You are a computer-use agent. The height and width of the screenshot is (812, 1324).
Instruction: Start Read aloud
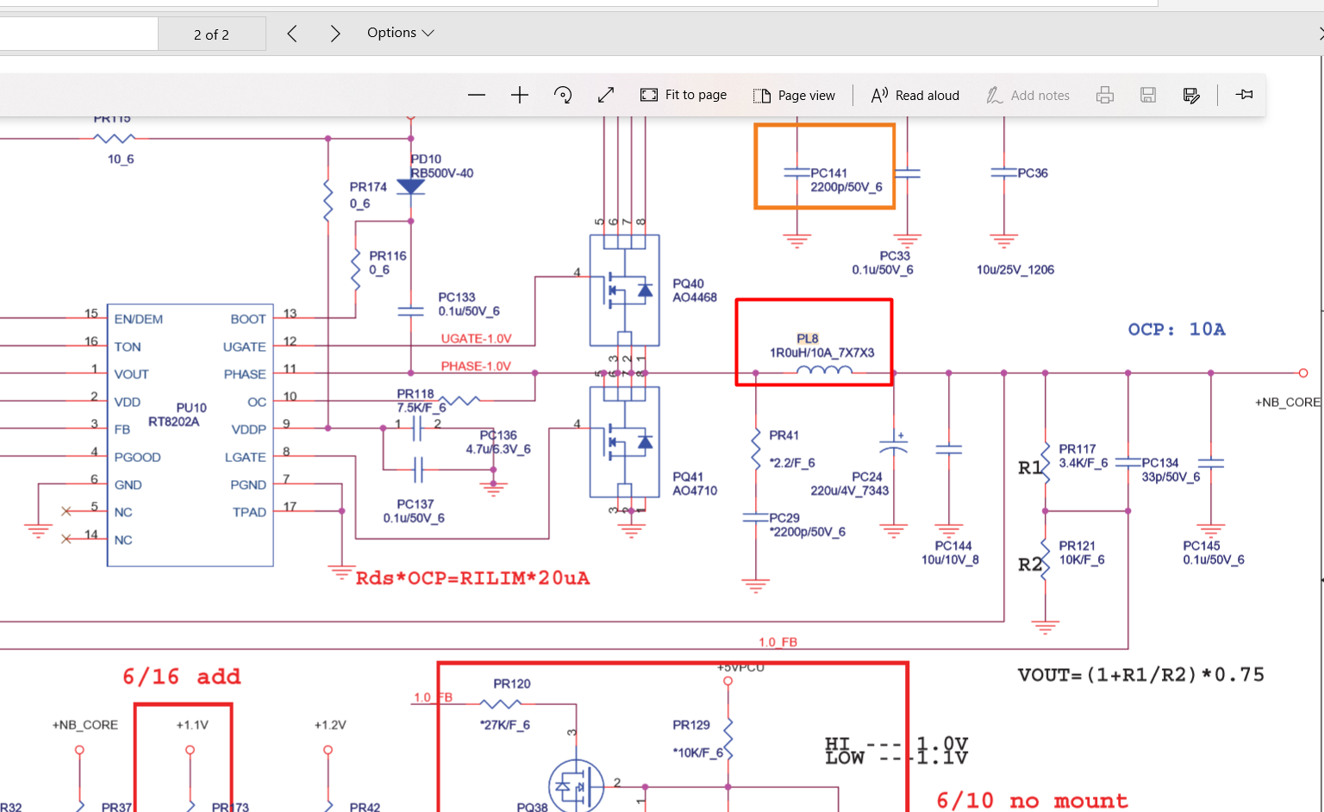pyautogui.click(x=915, y=95)
